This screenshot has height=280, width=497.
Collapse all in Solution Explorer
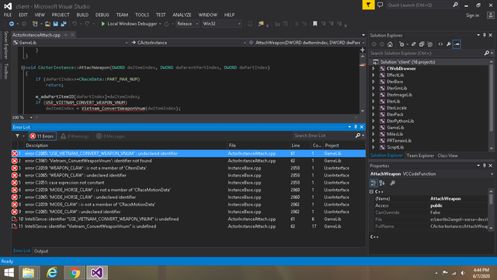422,44
